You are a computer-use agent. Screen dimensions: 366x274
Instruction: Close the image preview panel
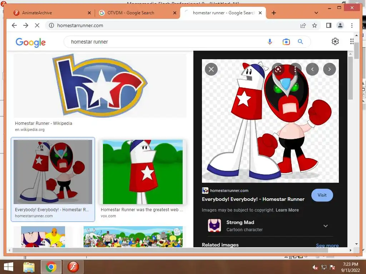coord(211,69)
